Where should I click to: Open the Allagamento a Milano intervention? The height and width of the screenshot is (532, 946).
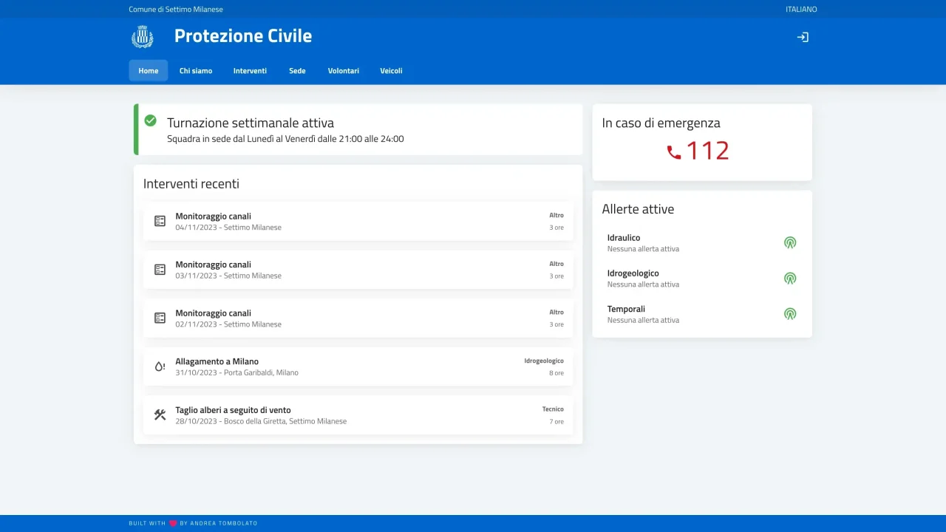[358, 366]
